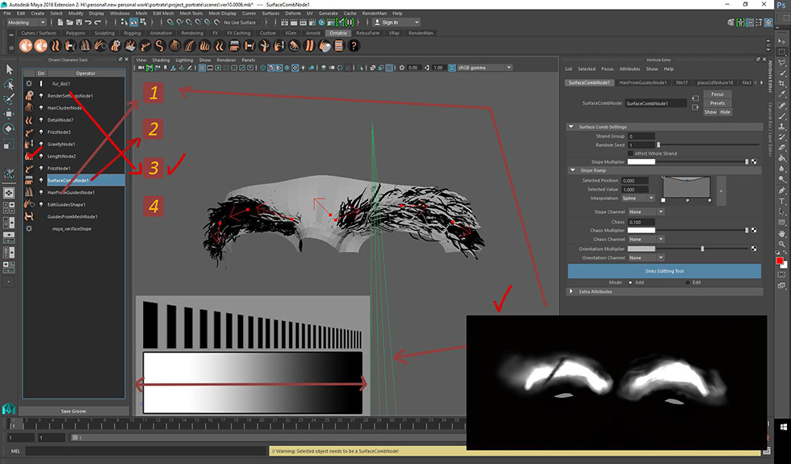Image resolution: width=791 pixels, height=464 pixels.
Task: Click the Sinks Editting Tool button
Action: [664, 271]
